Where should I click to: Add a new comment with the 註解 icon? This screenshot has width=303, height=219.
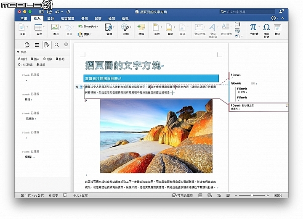pos(141,27)
